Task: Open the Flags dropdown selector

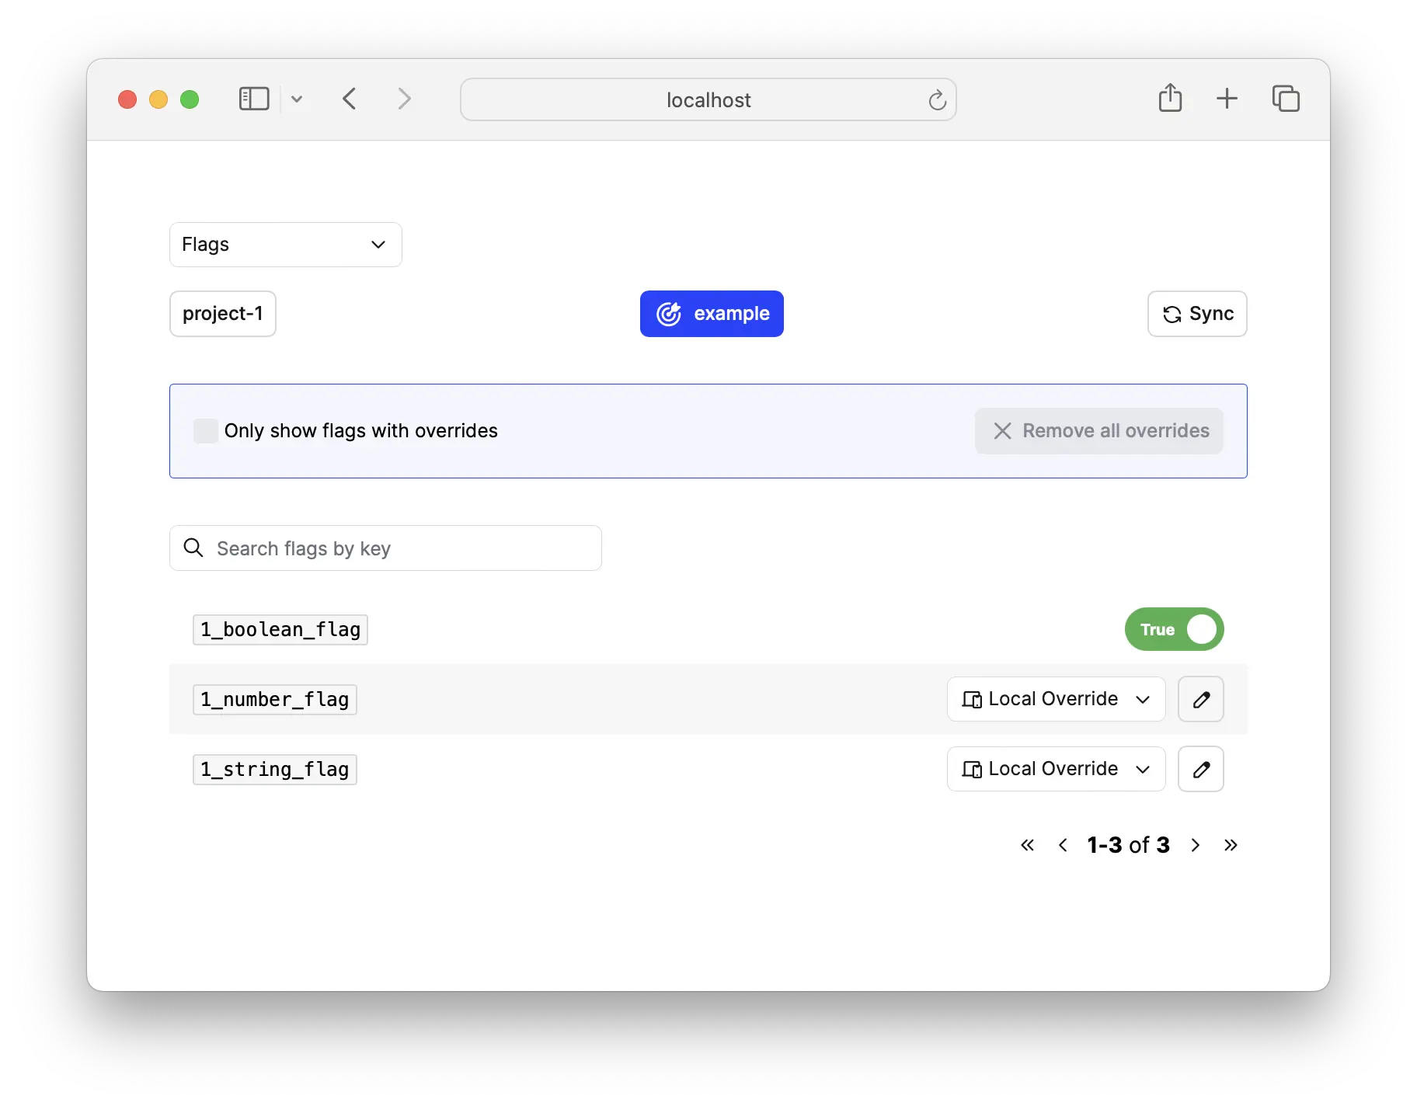Action: point(285,245)
